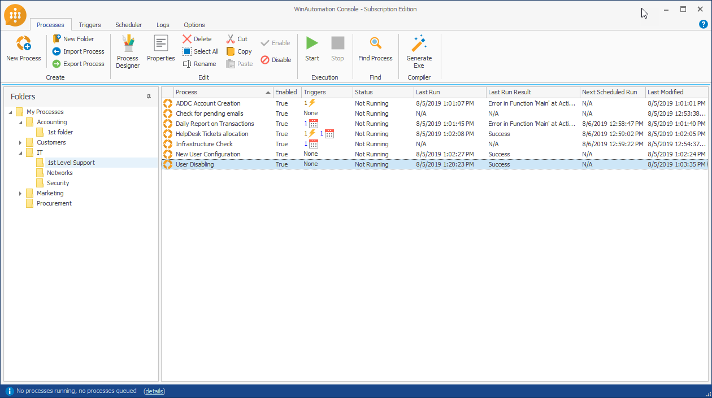The height and width of the screenshot is (398, 712).
Task: Select the Security folder in tree
Action: [58, 183]
